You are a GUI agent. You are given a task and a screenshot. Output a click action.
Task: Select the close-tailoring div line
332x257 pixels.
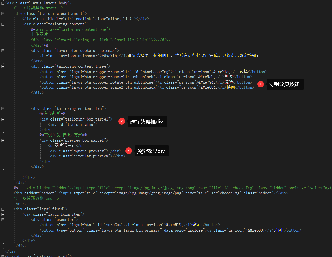[101, 40]
